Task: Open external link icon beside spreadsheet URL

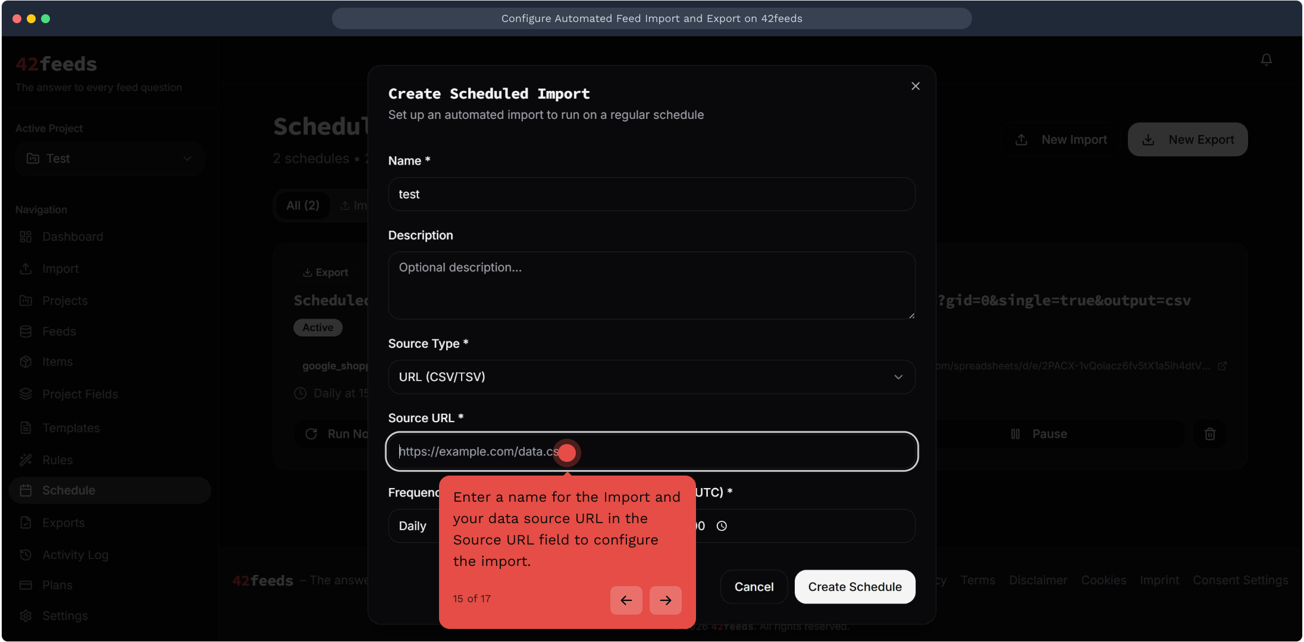Action: (x=1222, y=366)
